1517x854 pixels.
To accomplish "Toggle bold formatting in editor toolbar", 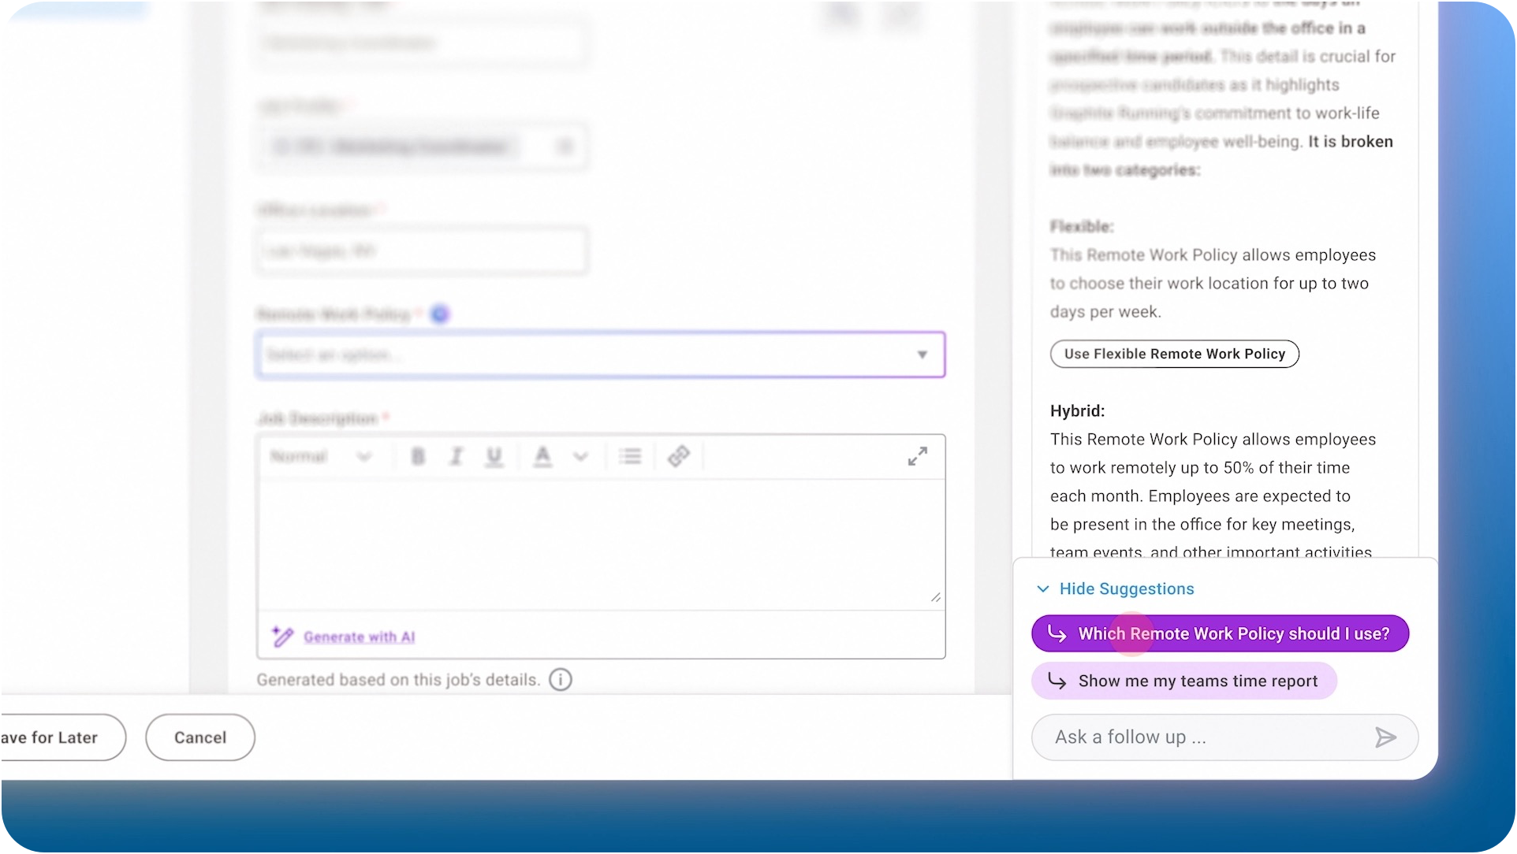I will point(418,456).
